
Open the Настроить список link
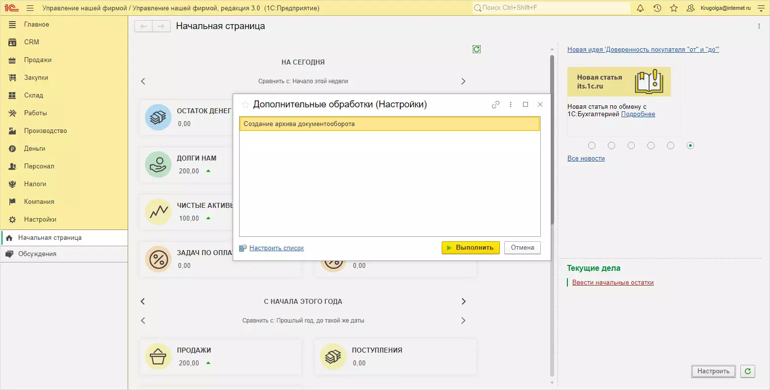[277, 248]
